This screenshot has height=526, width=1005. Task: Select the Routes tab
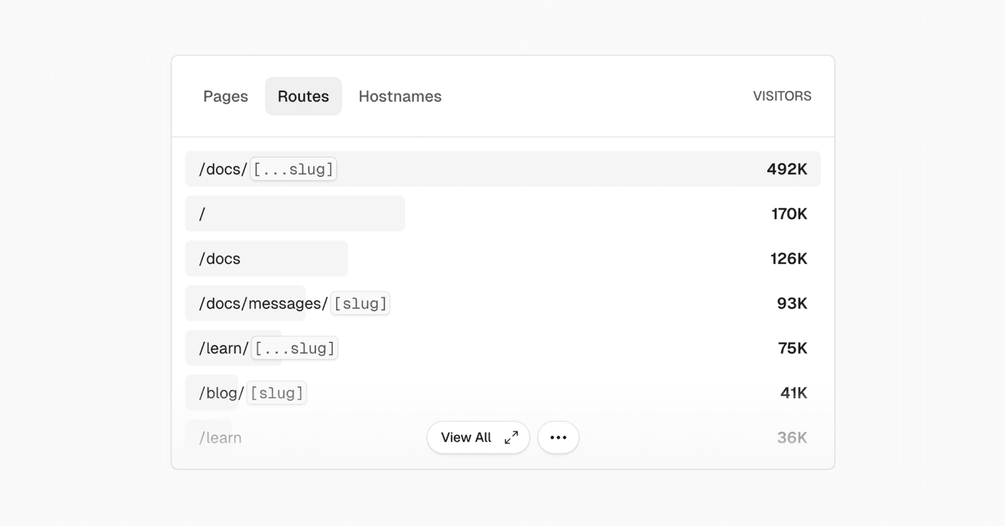pos(303,96)
